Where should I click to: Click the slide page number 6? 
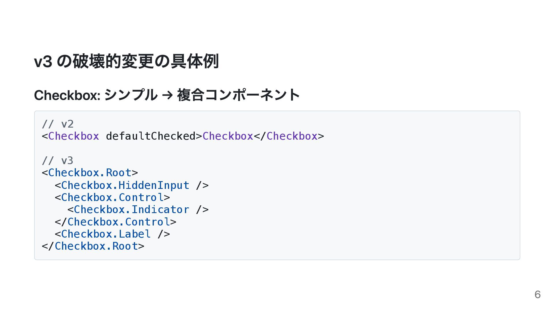(537, 295)
